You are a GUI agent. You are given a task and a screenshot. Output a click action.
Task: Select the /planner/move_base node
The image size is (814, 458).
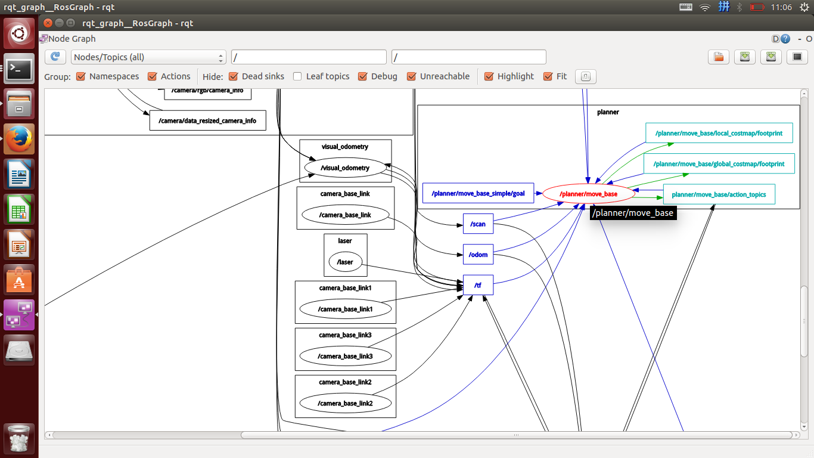click(x=588, y=194)
